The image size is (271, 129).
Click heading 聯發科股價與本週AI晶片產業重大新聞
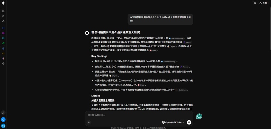click(116, 32)
